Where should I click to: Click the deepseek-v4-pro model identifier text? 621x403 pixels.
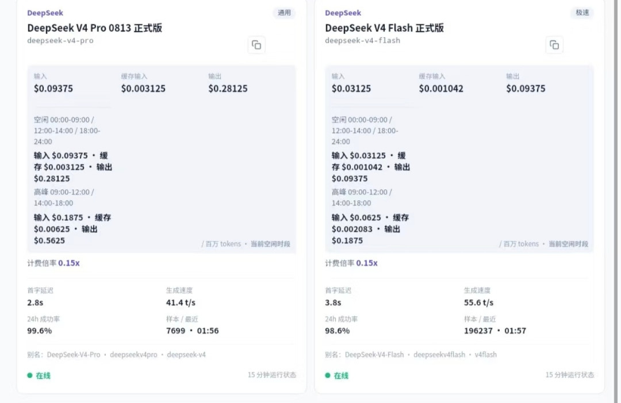click(x=60, y=40)
